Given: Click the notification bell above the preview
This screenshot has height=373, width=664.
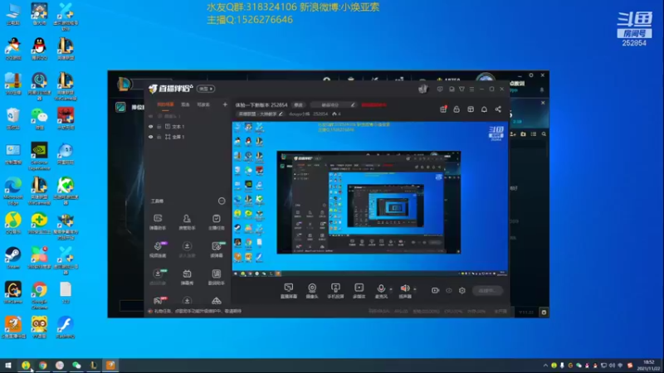Looking at the screenshot, I should click(x=484, y=109).
